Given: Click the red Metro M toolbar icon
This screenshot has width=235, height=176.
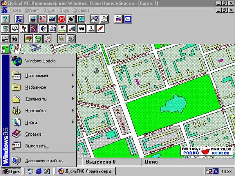Looking at the screenshot, I should pos(61,19).
